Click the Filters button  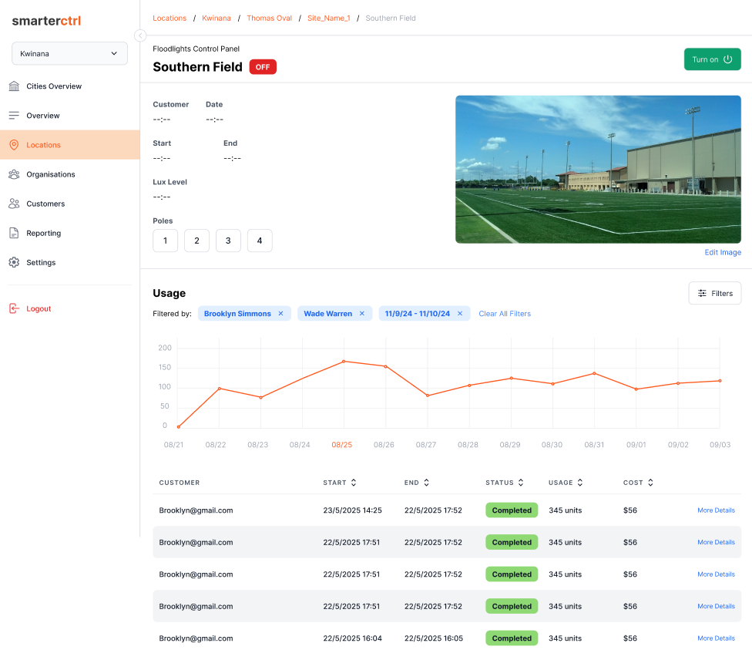click(714, 293)
